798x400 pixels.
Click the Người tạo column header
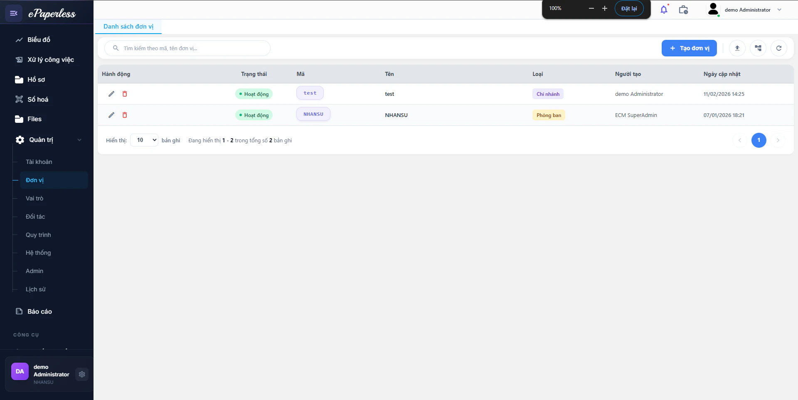tap(628, 74)
